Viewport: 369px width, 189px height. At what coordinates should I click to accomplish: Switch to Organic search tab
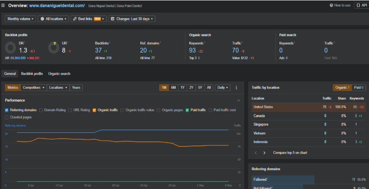tap(59, 74)
